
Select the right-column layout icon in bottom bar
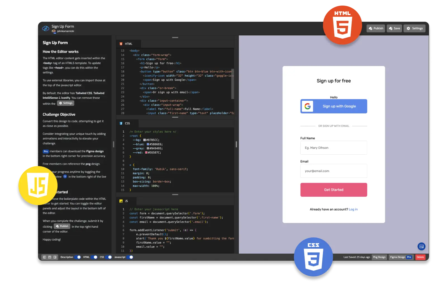(55, 257)
